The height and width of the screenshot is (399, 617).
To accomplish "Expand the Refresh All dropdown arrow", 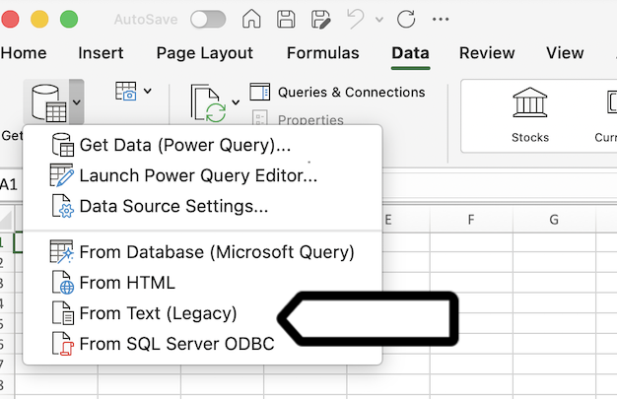I will (236, 102).
